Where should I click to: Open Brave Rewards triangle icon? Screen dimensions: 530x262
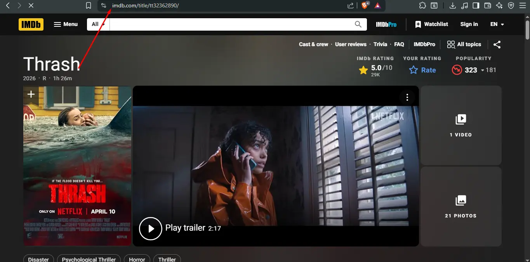(377, 5)
